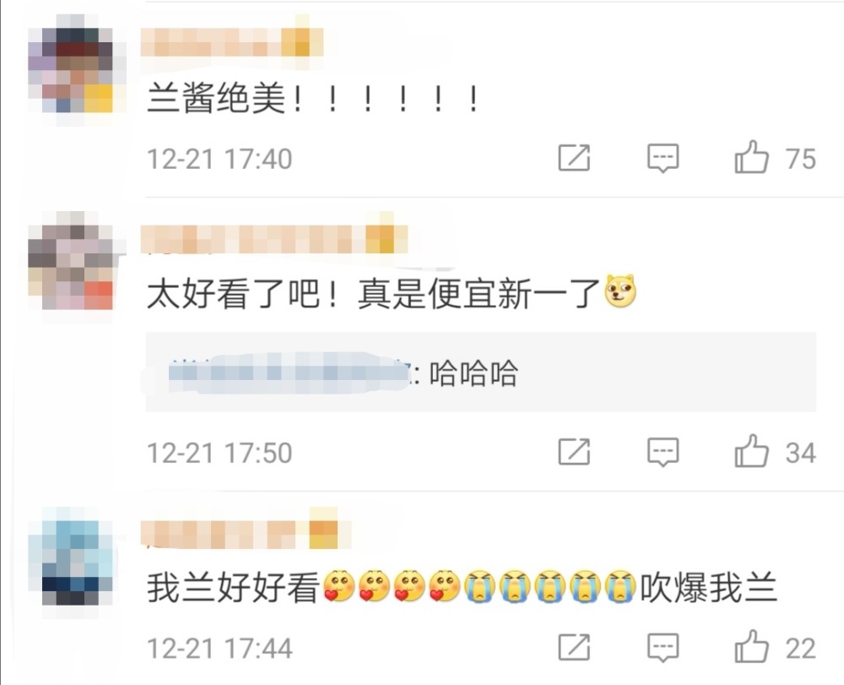The image size is (844, 685).
Task: Open the username above 我兰好好看 comment
Action: coord(240,533)
